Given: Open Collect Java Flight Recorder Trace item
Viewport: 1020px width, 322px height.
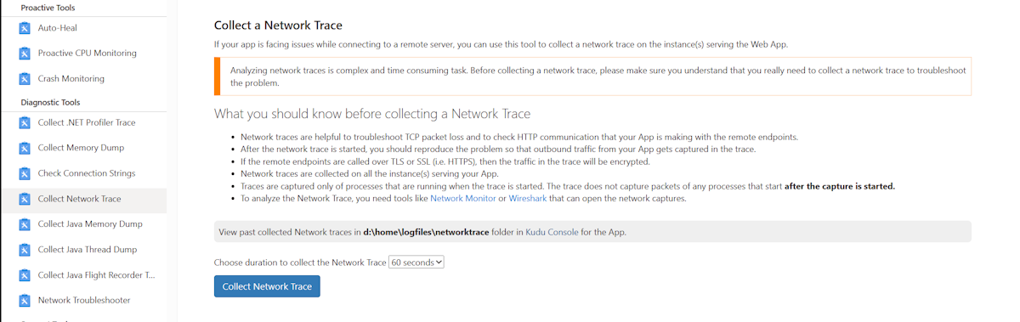Looking at the screenshot, I should coord(83,275).
